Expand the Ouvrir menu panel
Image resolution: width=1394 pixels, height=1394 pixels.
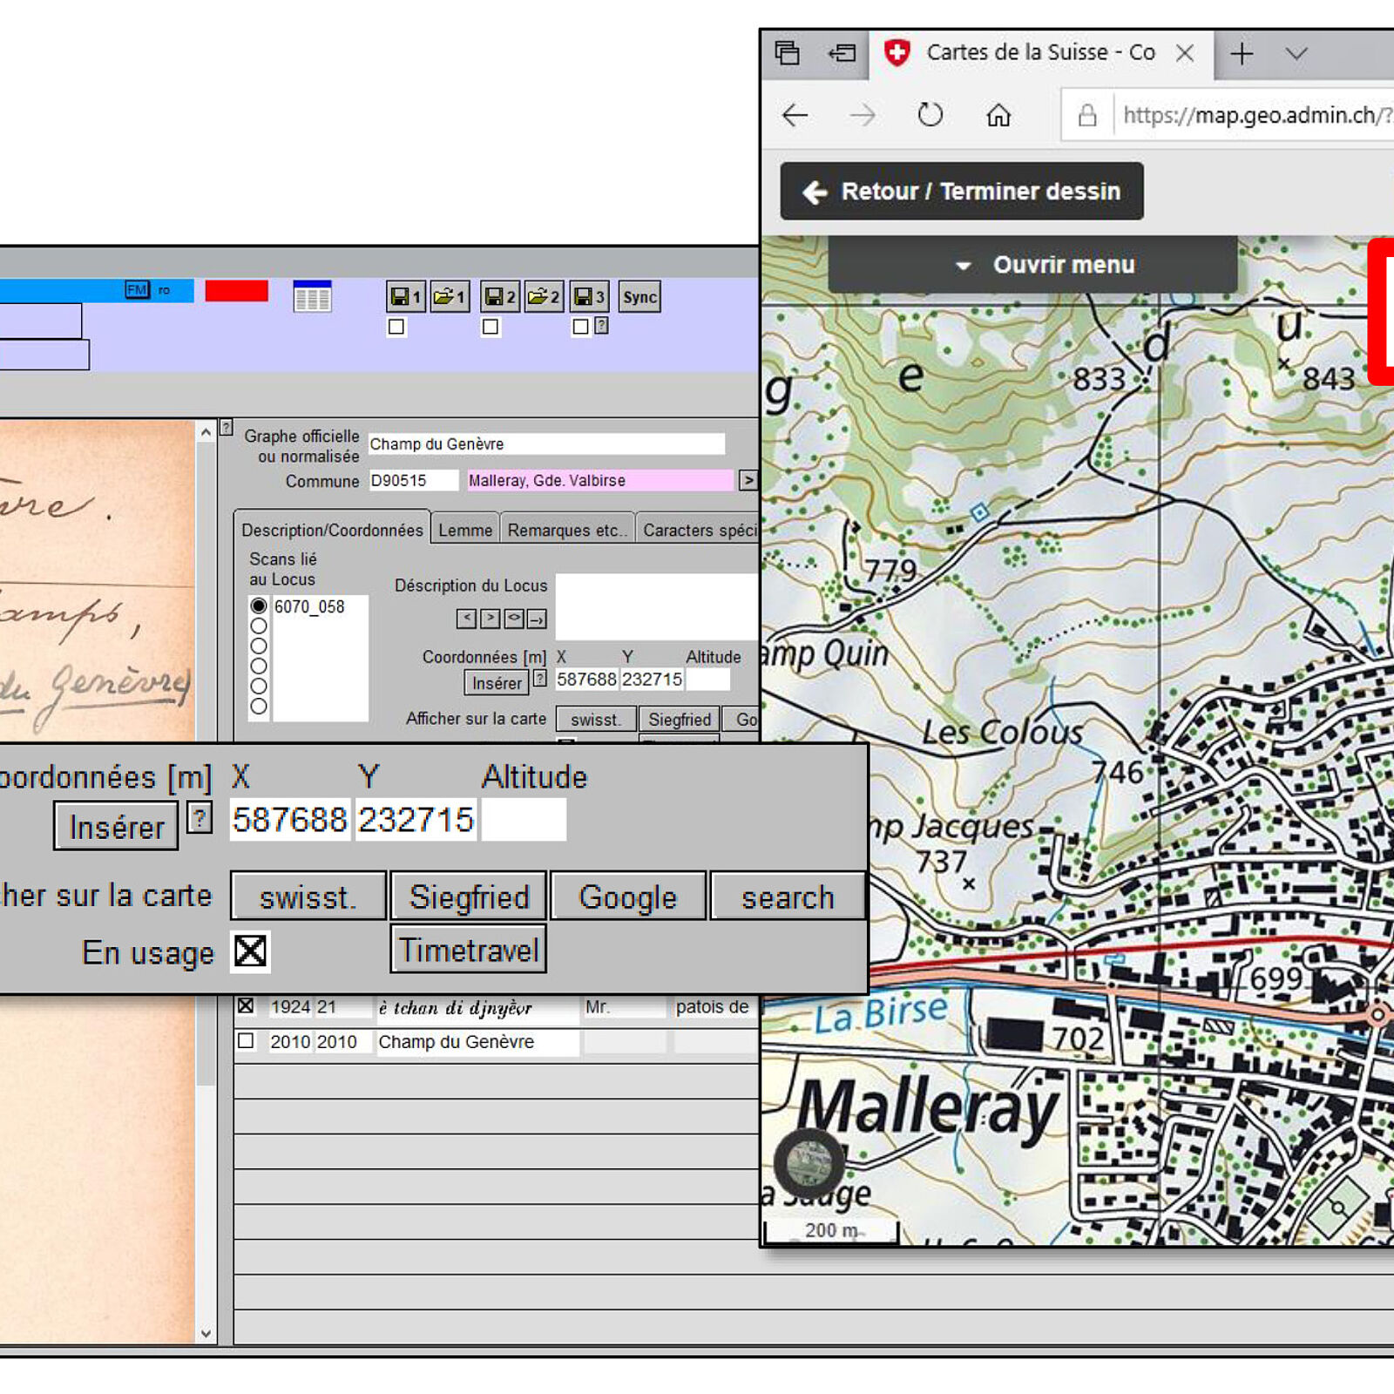[x=1032, y=265]
